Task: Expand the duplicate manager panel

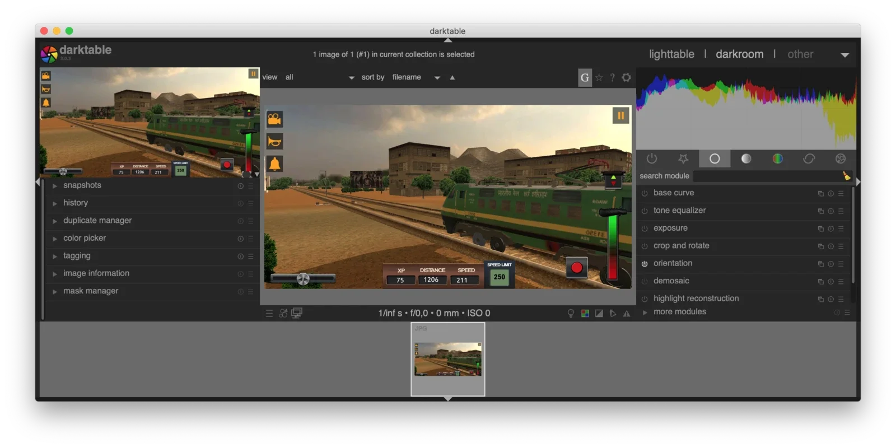Action: 54,221
